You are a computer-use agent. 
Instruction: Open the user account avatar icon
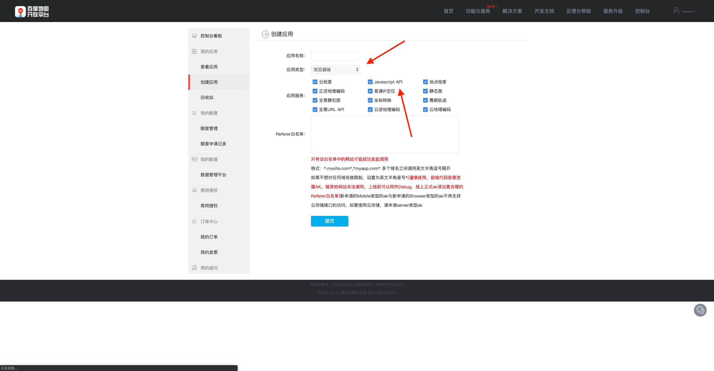(676, 11)
